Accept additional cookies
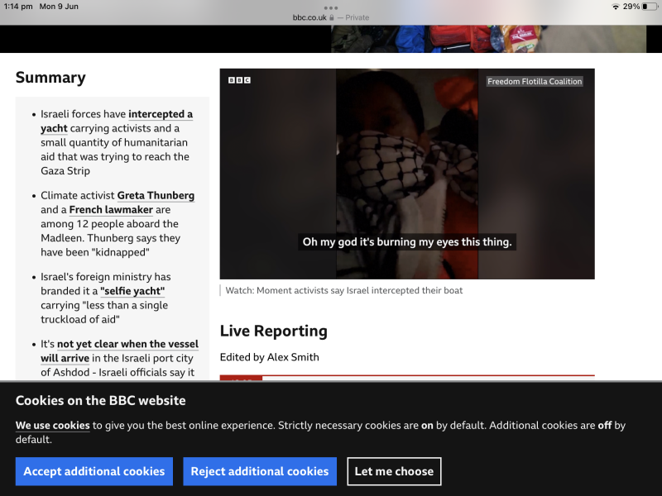Viewport: 662px width, 496px height. pos(94,471)
